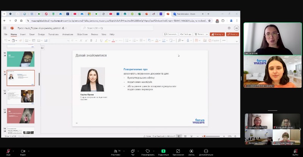Click the Comments button in PowerPoint
Screen dimensions: 303x157
(x=170, y=34)
